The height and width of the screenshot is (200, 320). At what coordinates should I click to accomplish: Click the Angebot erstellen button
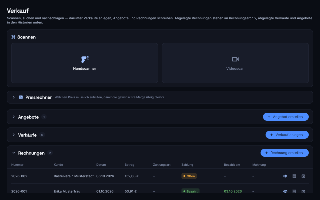point(286,117)
